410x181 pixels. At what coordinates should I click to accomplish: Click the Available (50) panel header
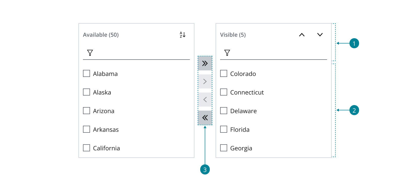pos(101,35)
